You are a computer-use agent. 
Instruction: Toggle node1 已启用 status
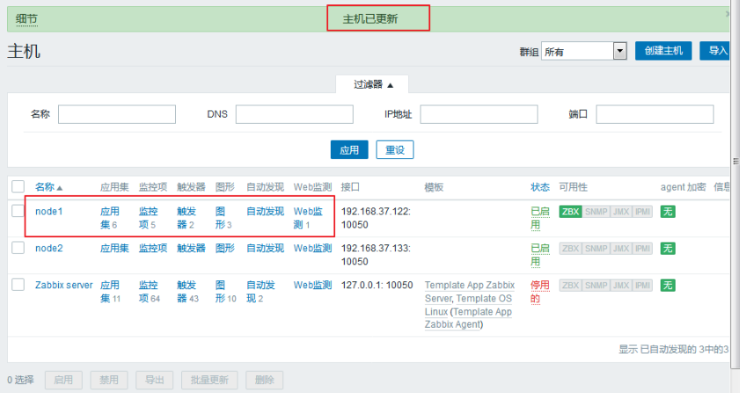click(540, 217)
